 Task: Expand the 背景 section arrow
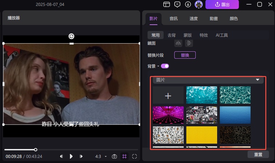pos(158,66)
